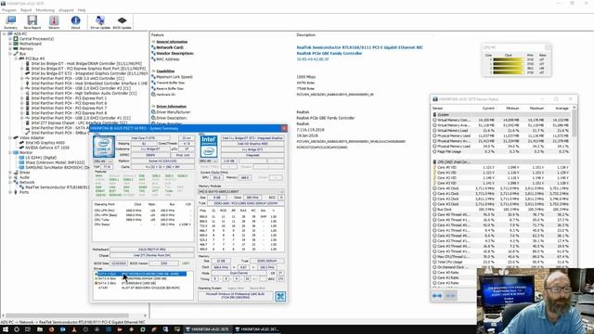The image size is (594, 334).
Task: Select PCI Bus #0 tree node
Action: click(35, 58)
